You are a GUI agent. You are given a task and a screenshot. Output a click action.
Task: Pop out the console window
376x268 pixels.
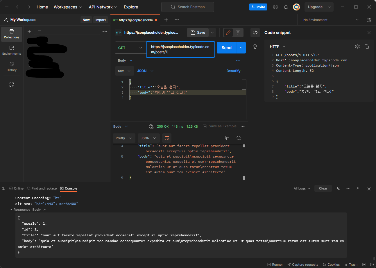point(357,188)
